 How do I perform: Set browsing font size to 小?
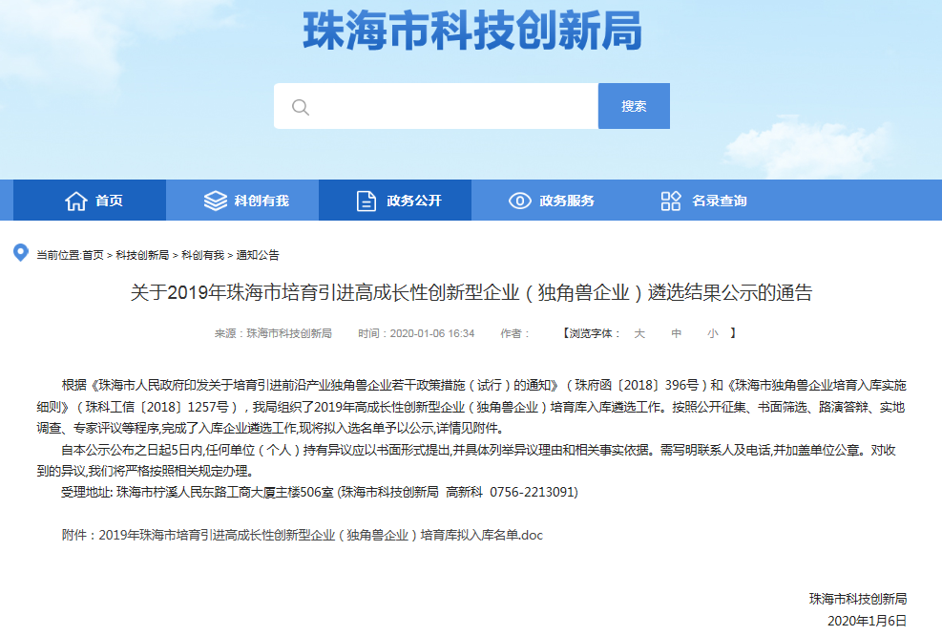(x=713, y=333)
